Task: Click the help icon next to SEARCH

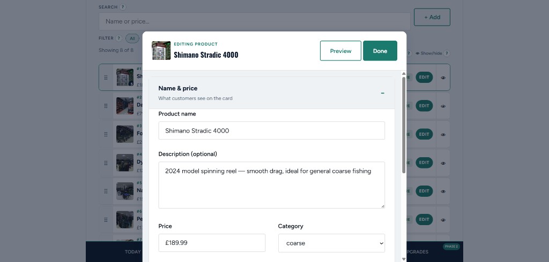Action: pos(123,7)
